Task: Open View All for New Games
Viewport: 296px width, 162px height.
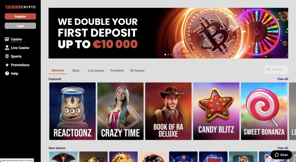Action: coord(283,148)
